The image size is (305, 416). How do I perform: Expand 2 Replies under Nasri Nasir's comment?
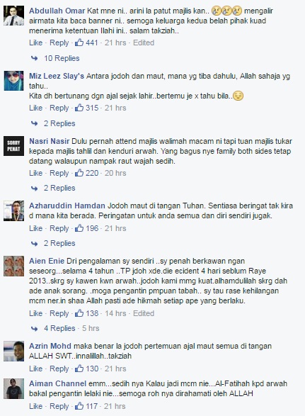point(59,188)
